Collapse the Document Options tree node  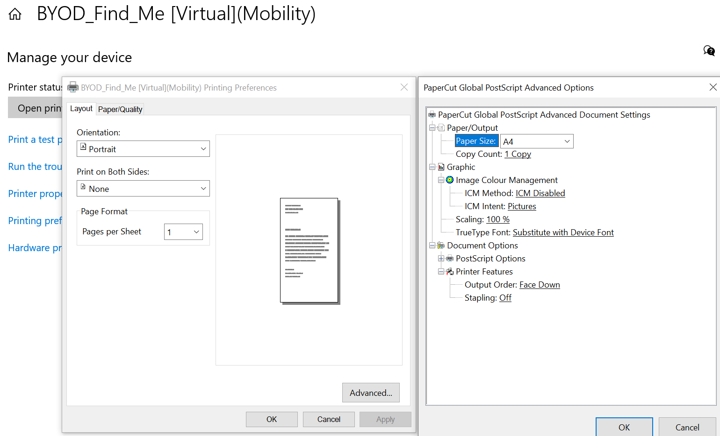point(432,246)
